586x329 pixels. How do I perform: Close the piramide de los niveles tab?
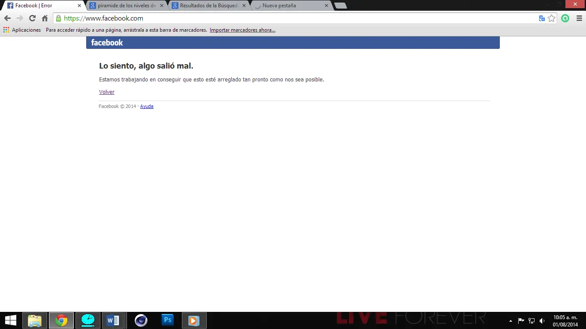[162, 6]
